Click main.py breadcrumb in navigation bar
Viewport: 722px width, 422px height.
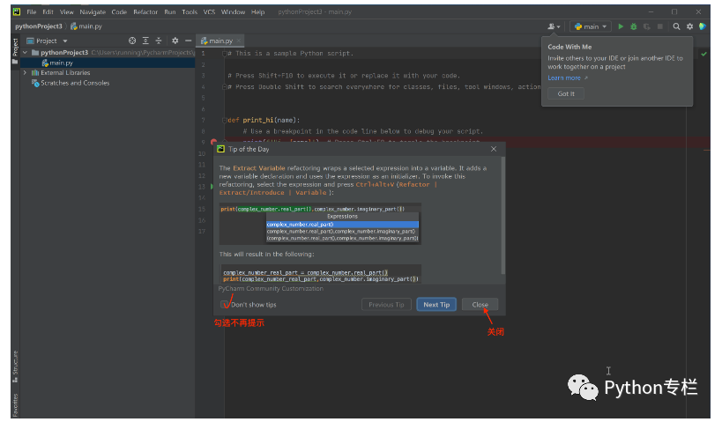86,26
